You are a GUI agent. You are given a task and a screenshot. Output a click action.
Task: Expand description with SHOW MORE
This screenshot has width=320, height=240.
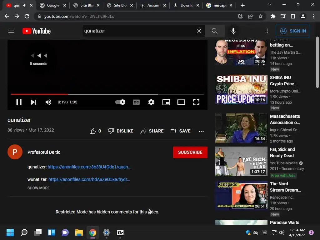(38, 188)
